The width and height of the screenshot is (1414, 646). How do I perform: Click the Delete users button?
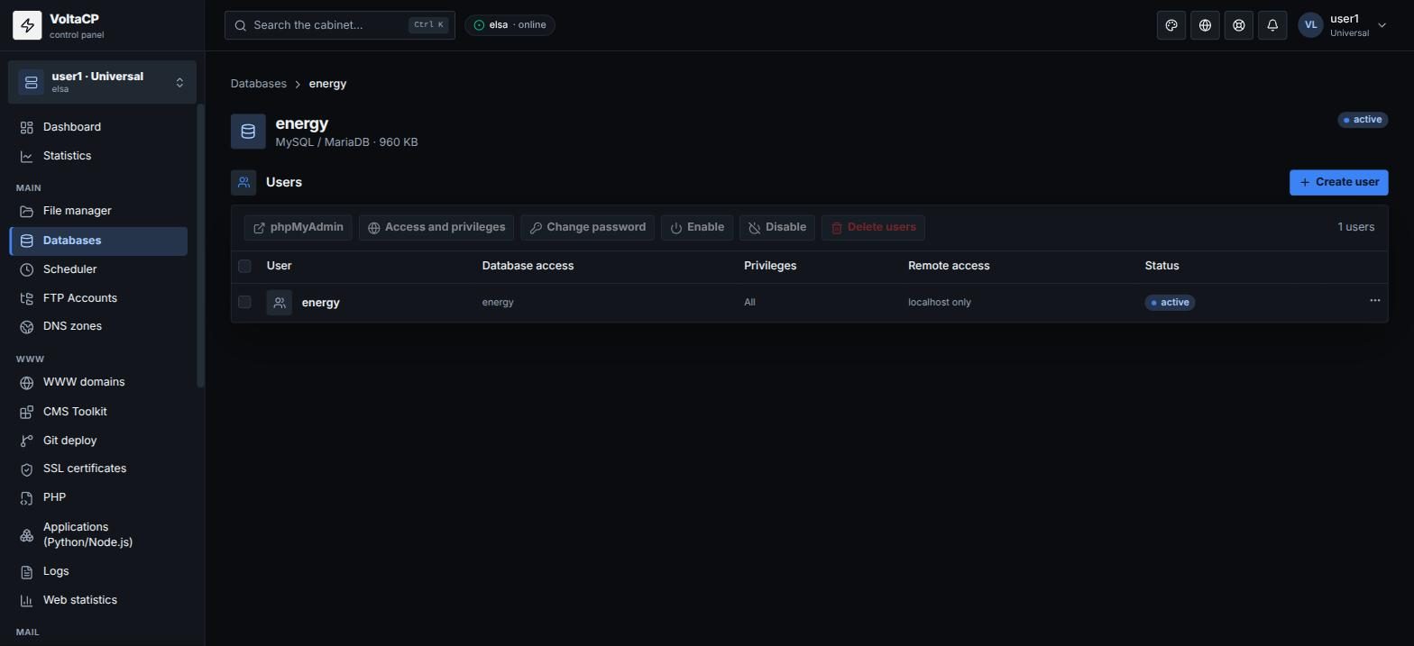(873, 227)
